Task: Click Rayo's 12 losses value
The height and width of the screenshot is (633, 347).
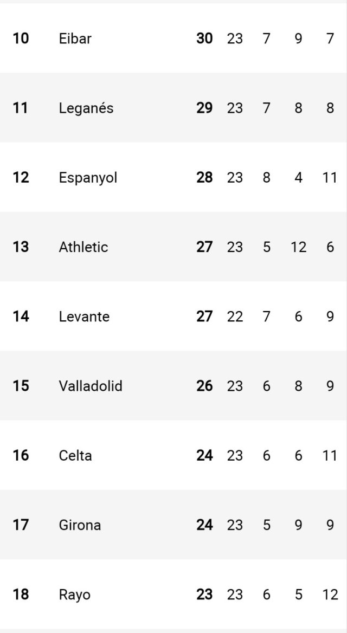Action: [x=330, y=595]
